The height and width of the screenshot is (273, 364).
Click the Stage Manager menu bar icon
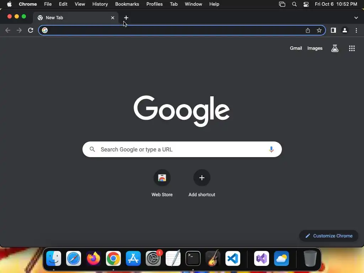pyautogui.click(x=282, y=4)
